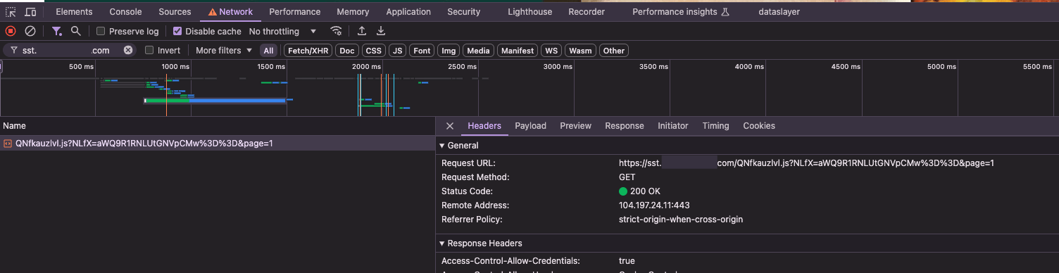
Task: Show the Response details tab
Action: (x=625, y=126)
